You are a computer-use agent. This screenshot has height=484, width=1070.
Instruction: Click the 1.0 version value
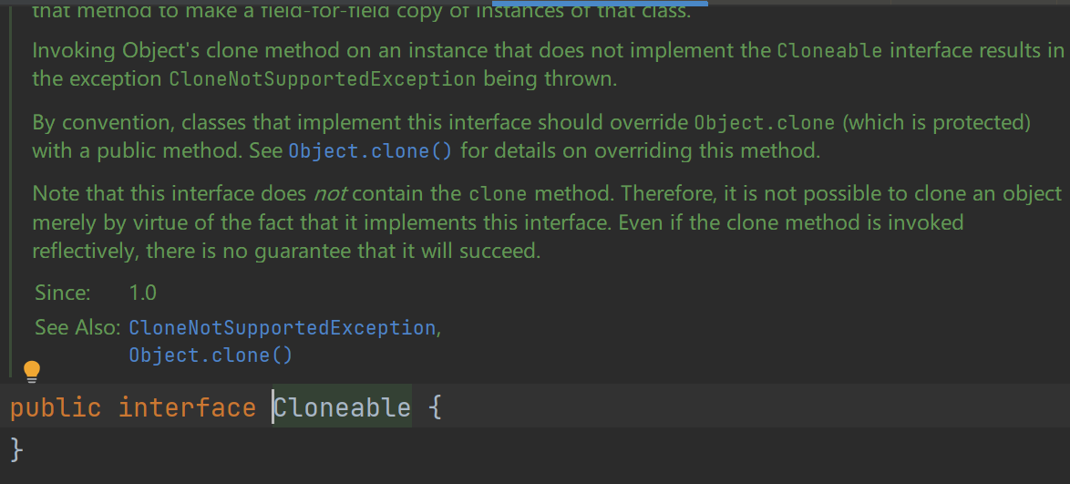pyautogui.click(x=142, y=293)
